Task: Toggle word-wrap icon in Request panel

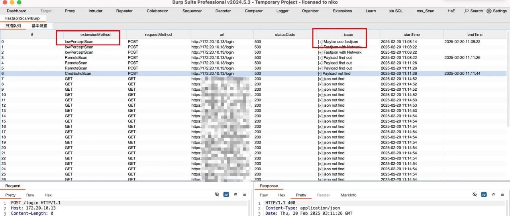Action: pyautogui.click(x=226, y=195)
